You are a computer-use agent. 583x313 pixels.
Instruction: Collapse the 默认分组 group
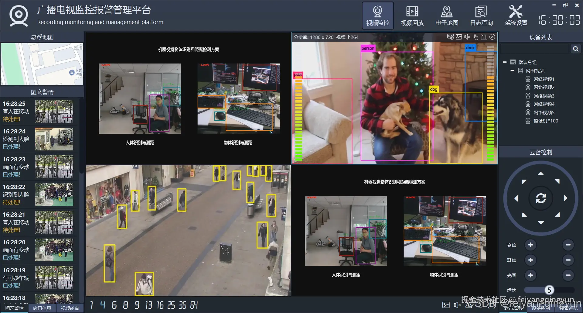click(x=505, y=62)
